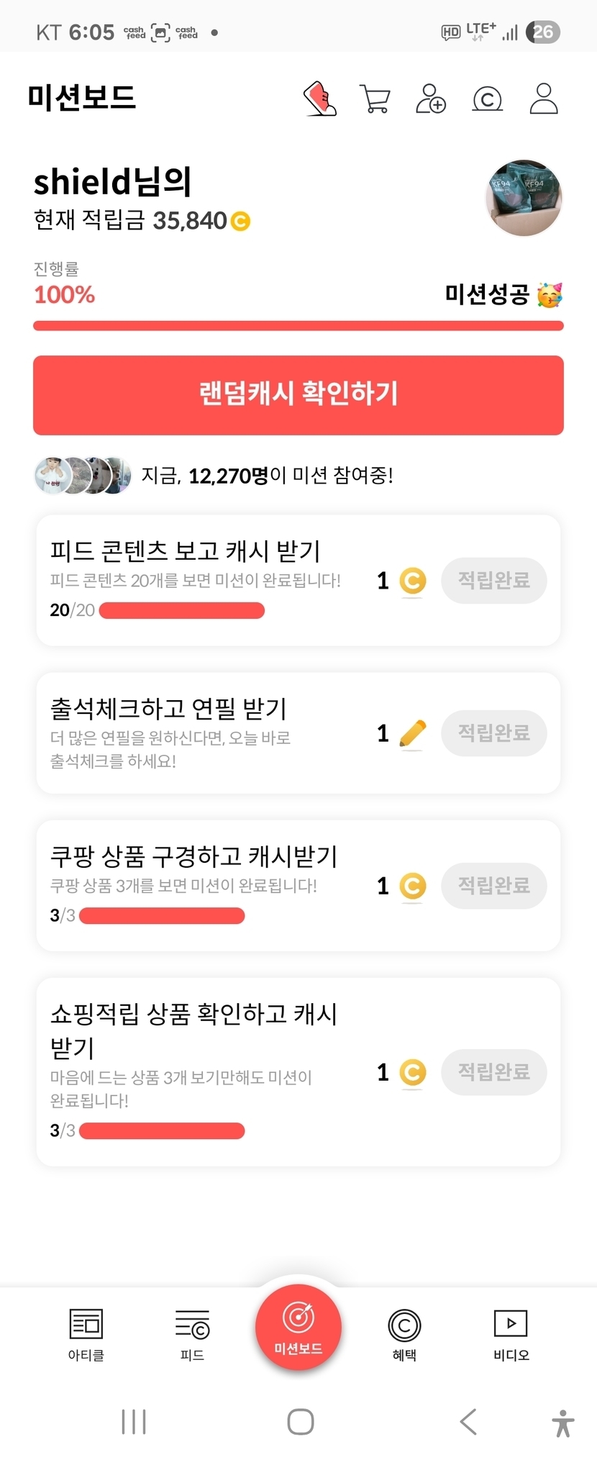Tap the mission progress bar at 100%
Viewport: 597px width, 1460px height.
tap(298, 326)
